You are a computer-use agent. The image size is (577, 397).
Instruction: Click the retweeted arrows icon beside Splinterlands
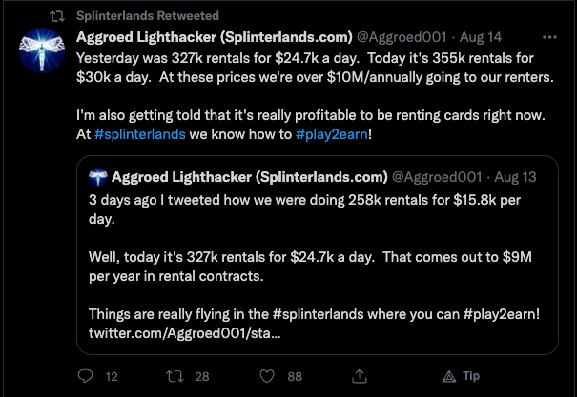[x=57, y=16]
